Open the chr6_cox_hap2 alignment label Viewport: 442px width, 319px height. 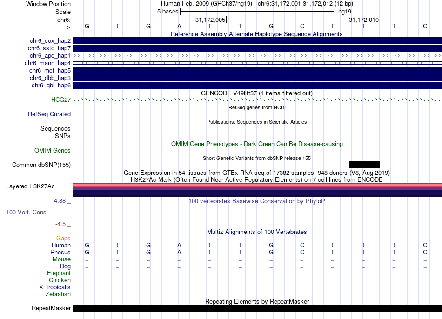pos(50,41)
